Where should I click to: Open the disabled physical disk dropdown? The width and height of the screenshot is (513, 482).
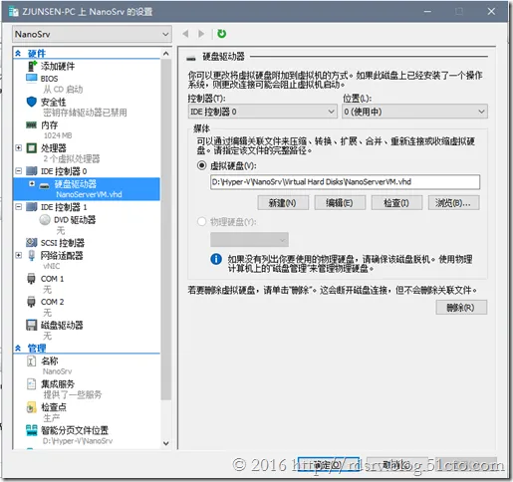[x=249, y=239]
